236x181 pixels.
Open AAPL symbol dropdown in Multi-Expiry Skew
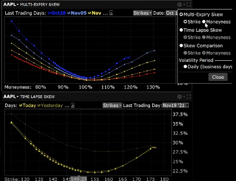(x=11, y=5)
